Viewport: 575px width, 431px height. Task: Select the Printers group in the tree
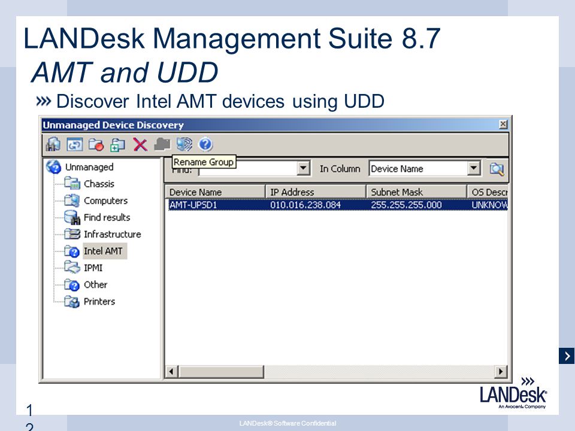click(x=99, y=302)
